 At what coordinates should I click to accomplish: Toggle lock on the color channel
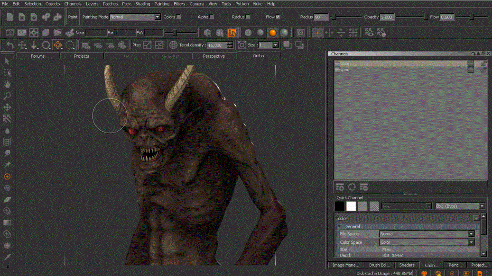coord(483,63)
